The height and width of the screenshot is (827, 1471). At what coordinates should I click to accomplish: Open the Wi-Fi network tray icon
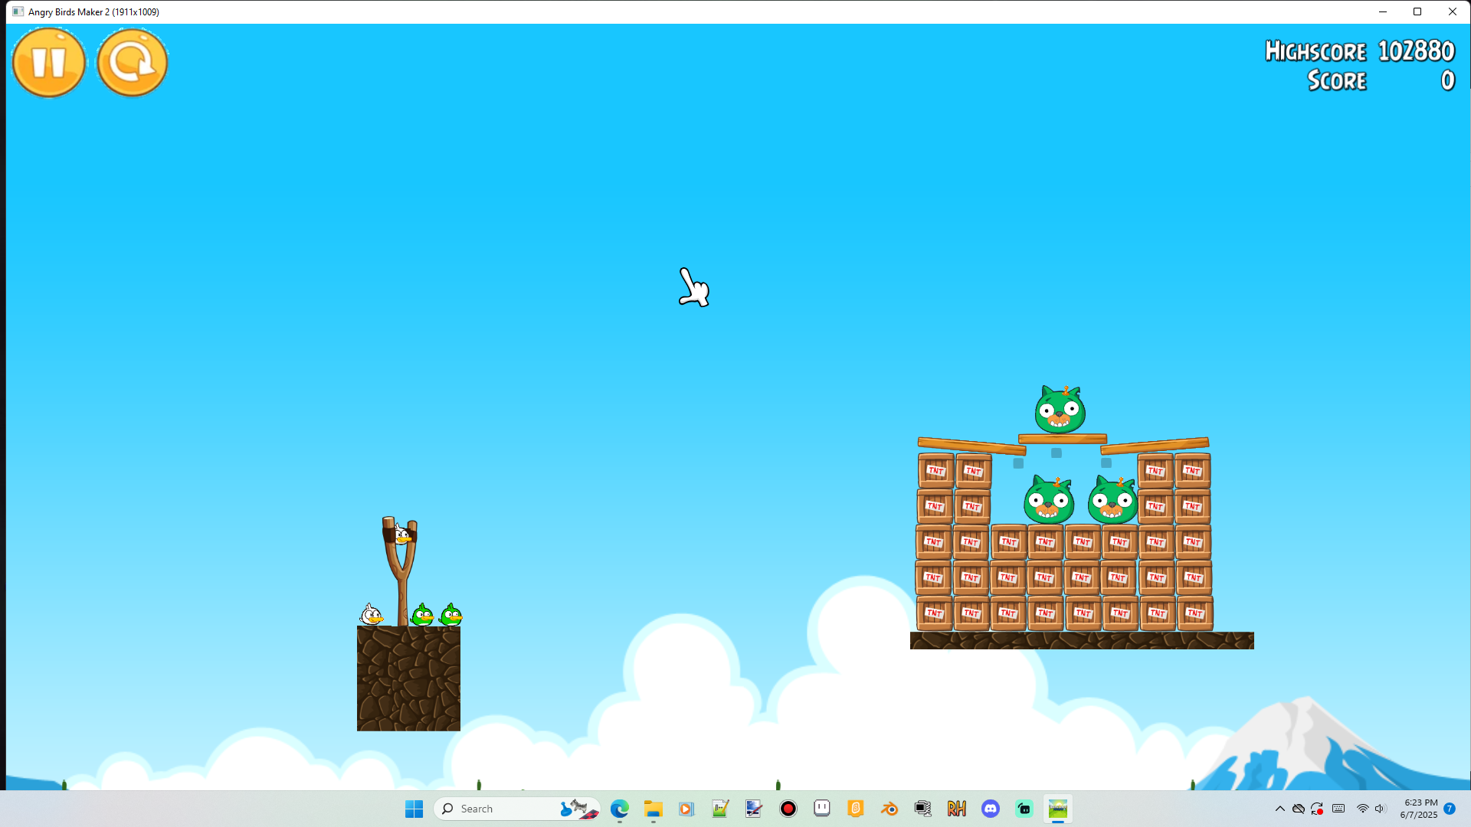(x=1362, y=809)
